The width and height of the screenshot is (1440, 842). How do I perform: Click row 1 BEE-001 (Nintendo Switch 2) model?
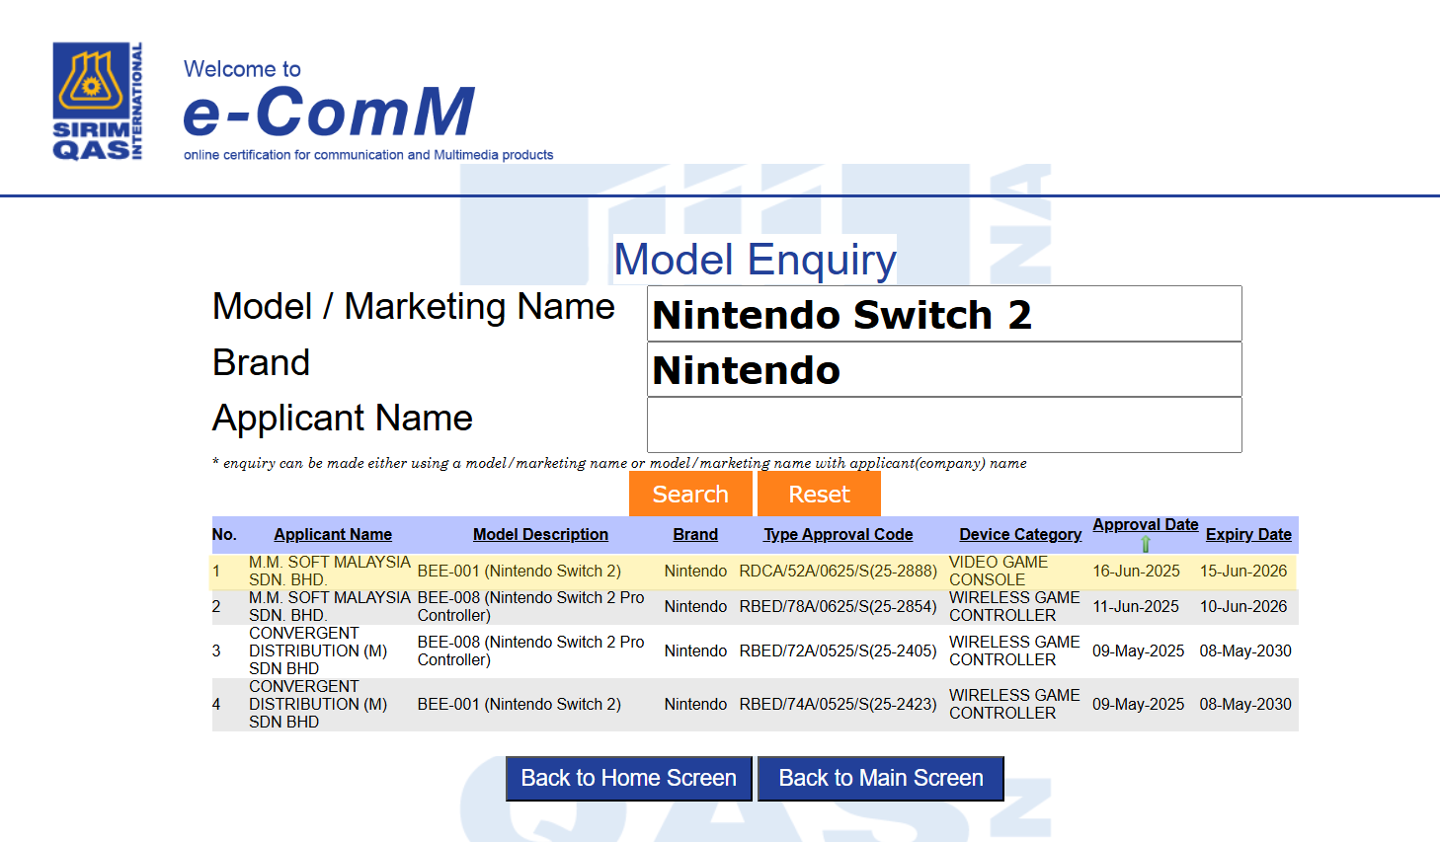pos(520,571)
